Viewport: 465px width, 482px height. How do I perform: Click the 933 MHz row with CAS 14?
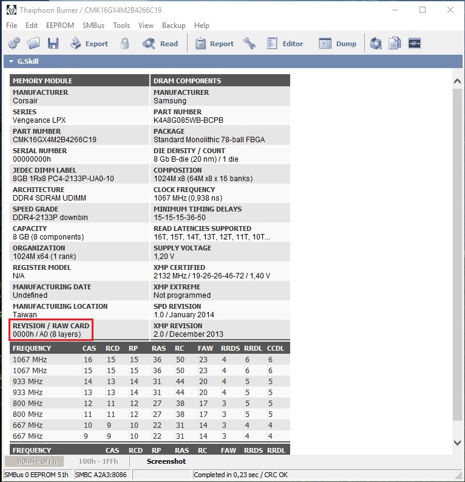tap(150, 382)
